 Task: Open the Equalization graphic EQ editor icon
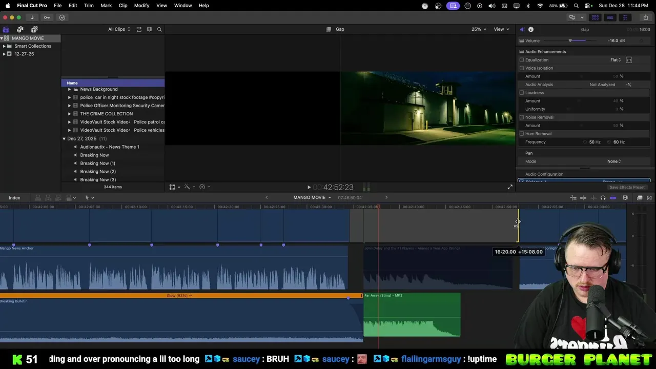pos(629,60)
